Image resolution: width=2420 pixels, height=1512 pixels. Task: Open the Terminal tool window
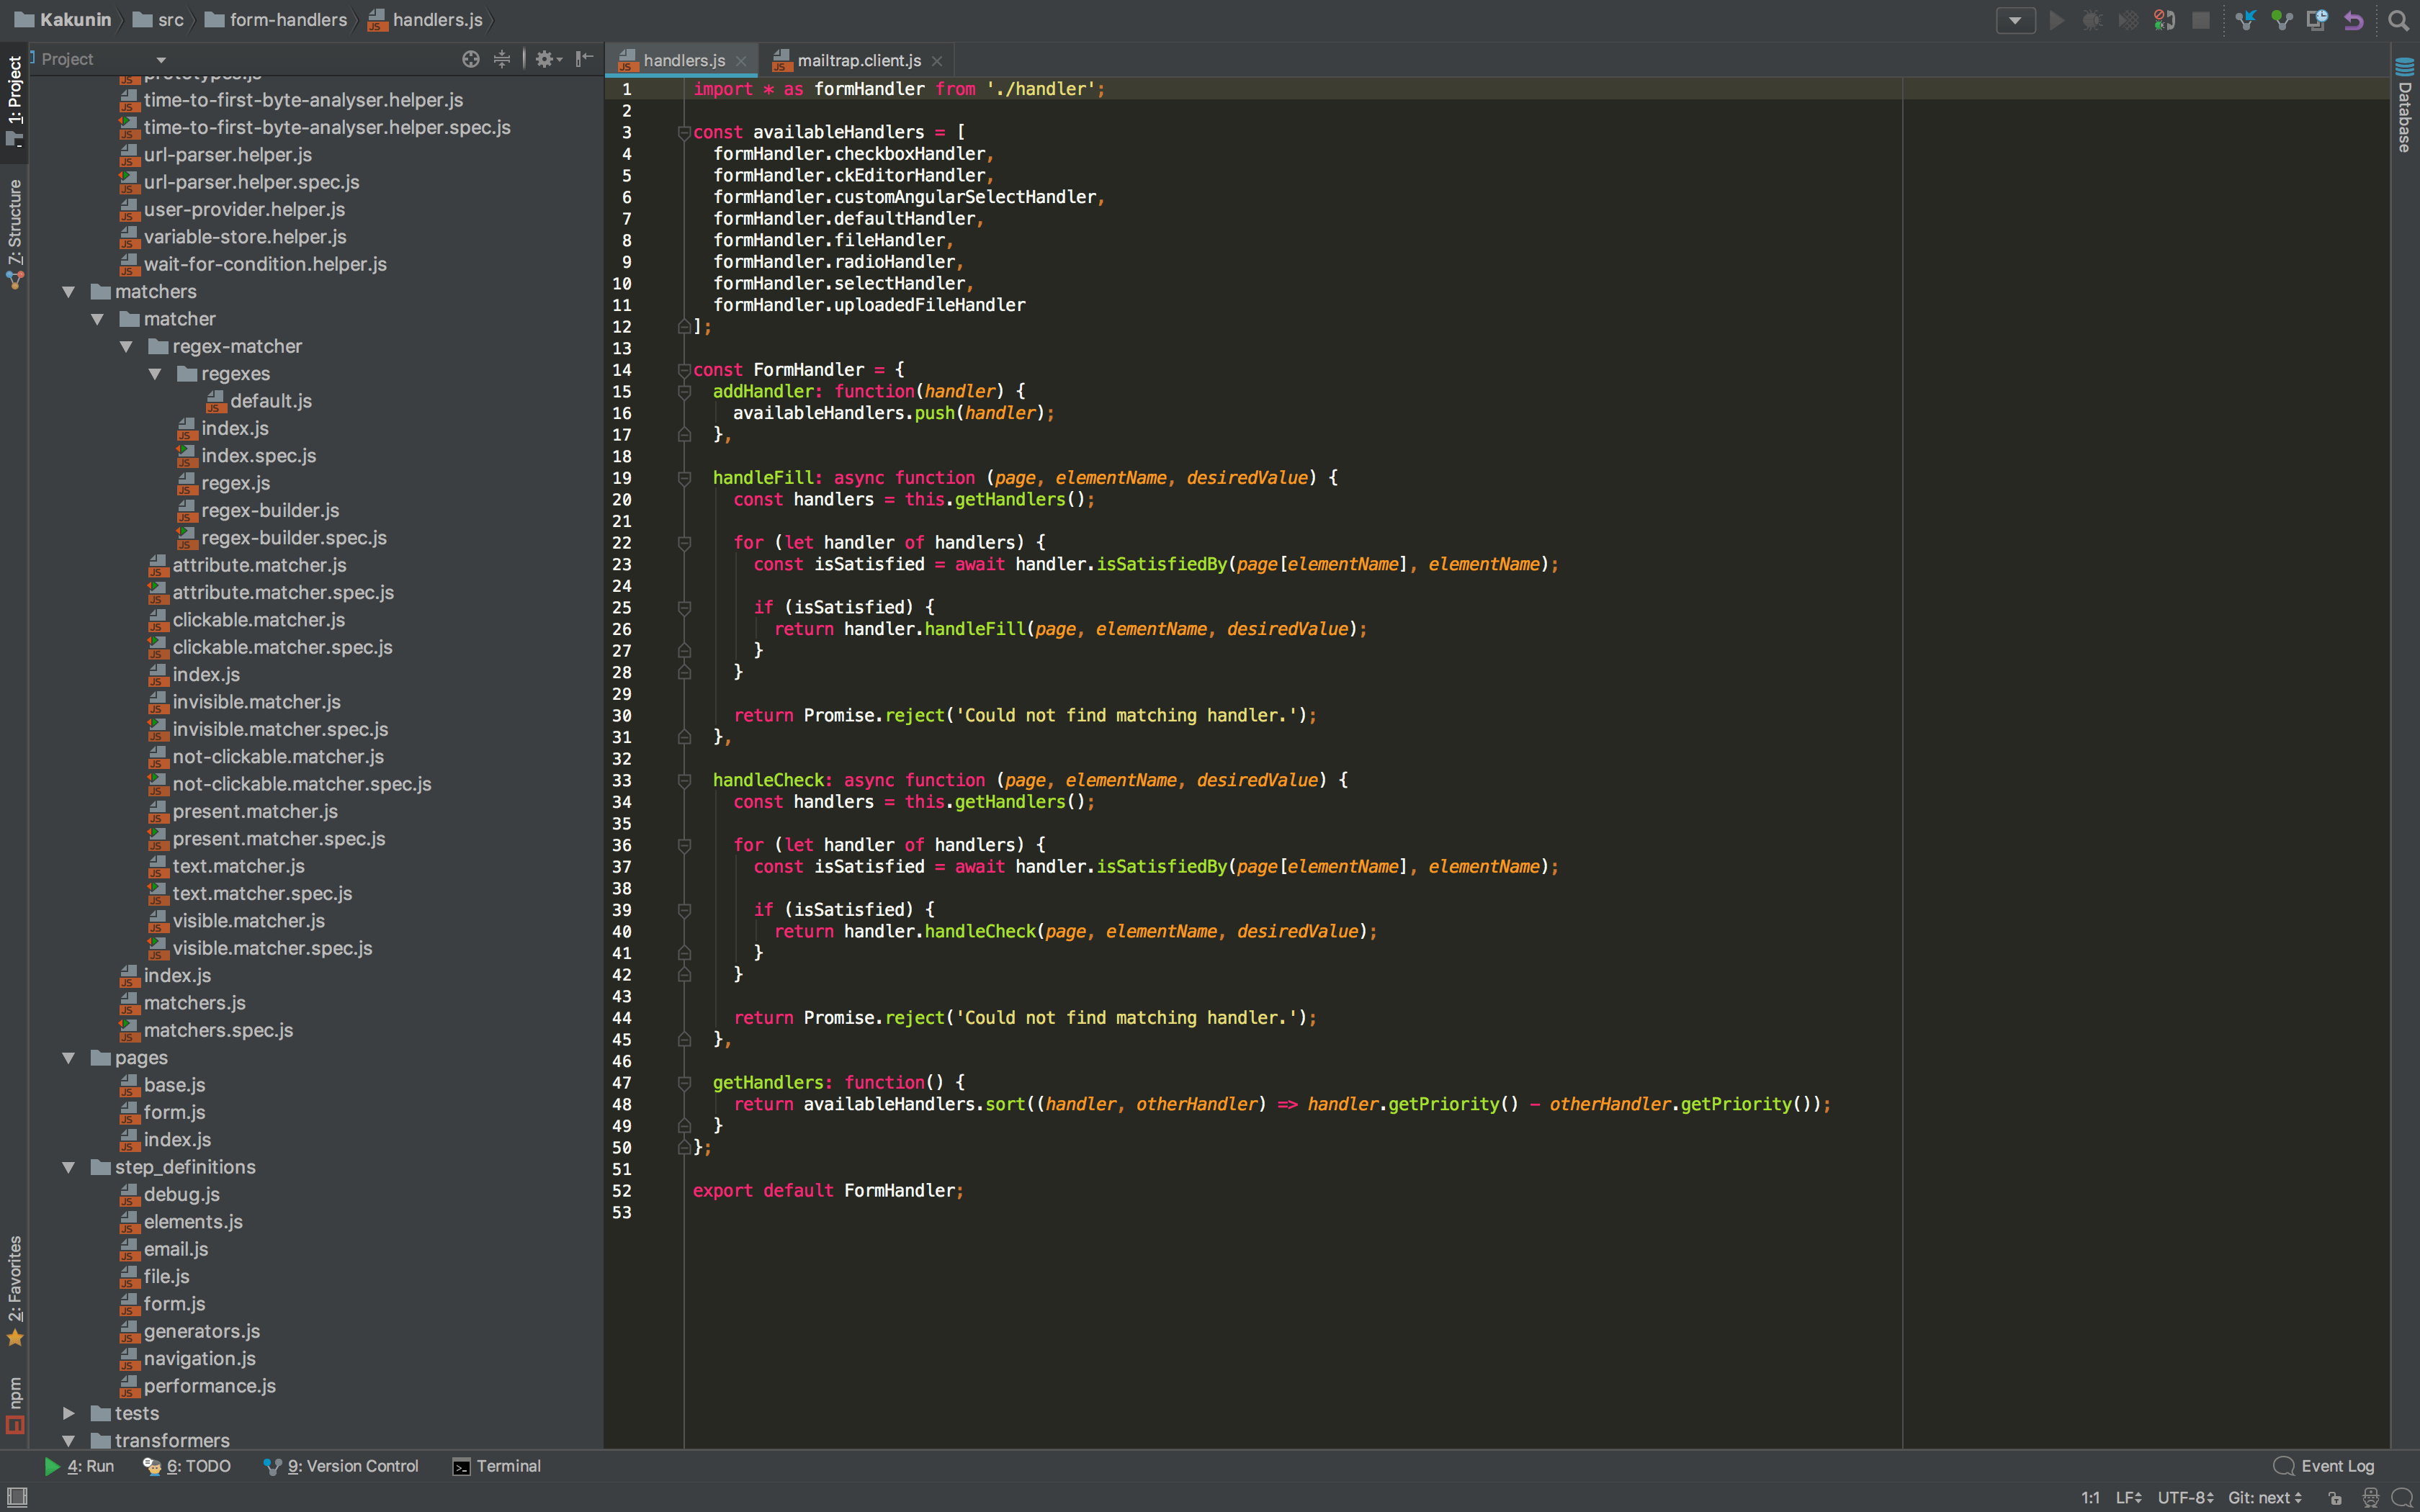[497, 1466]
